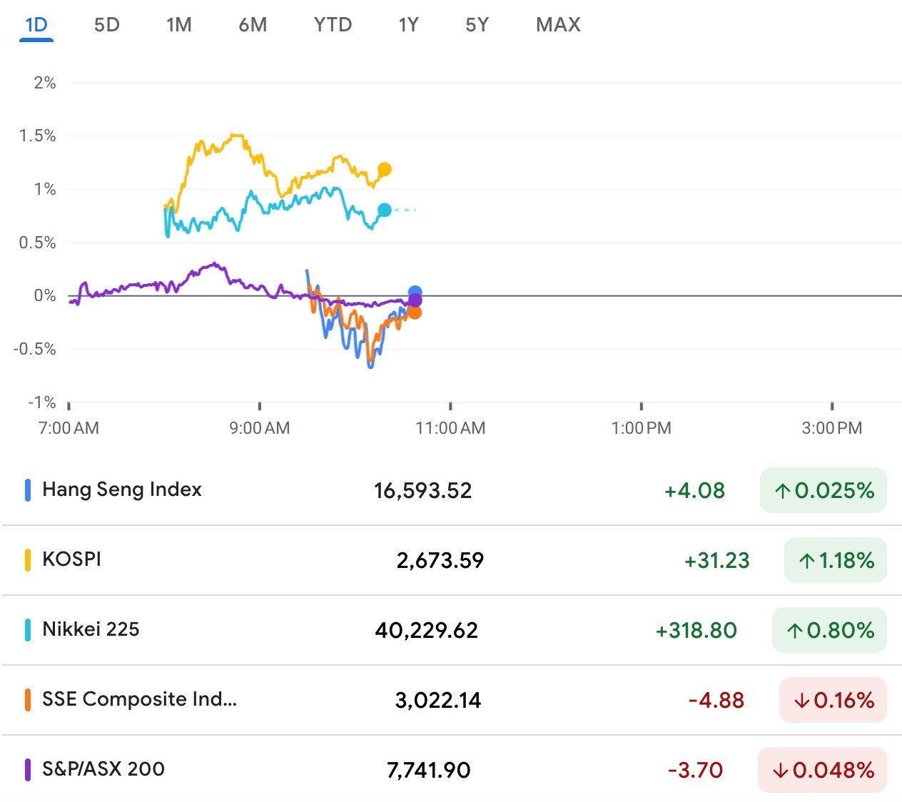Open the 1M chart range

(179, 25)
